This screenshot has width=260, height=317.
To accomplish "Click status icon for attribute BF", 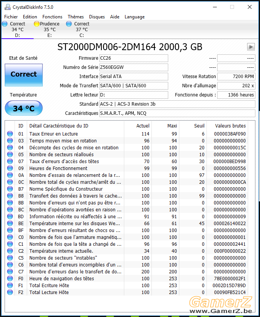I will click(x=10, y=230).
